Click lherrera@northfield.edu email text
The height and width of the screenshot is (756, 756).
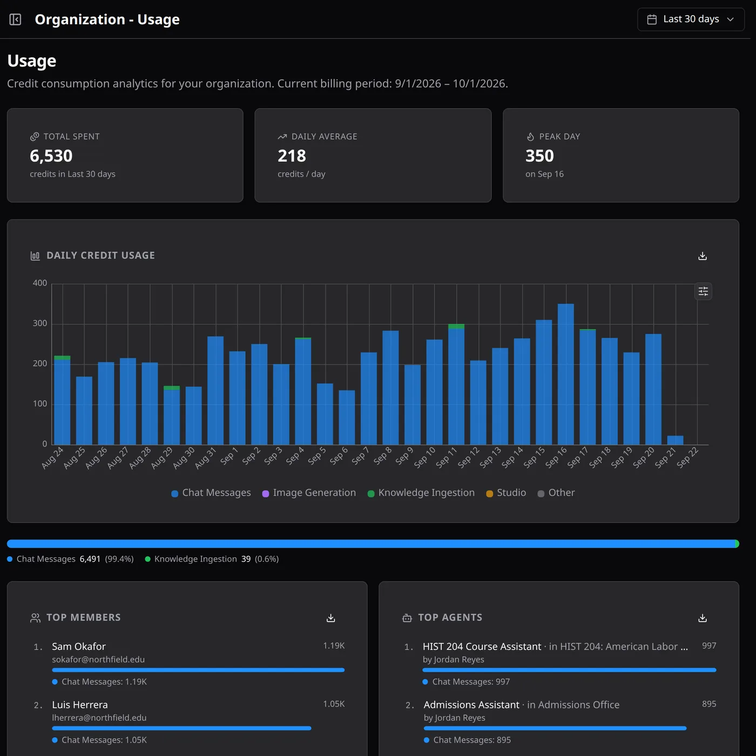coord(99,718)
